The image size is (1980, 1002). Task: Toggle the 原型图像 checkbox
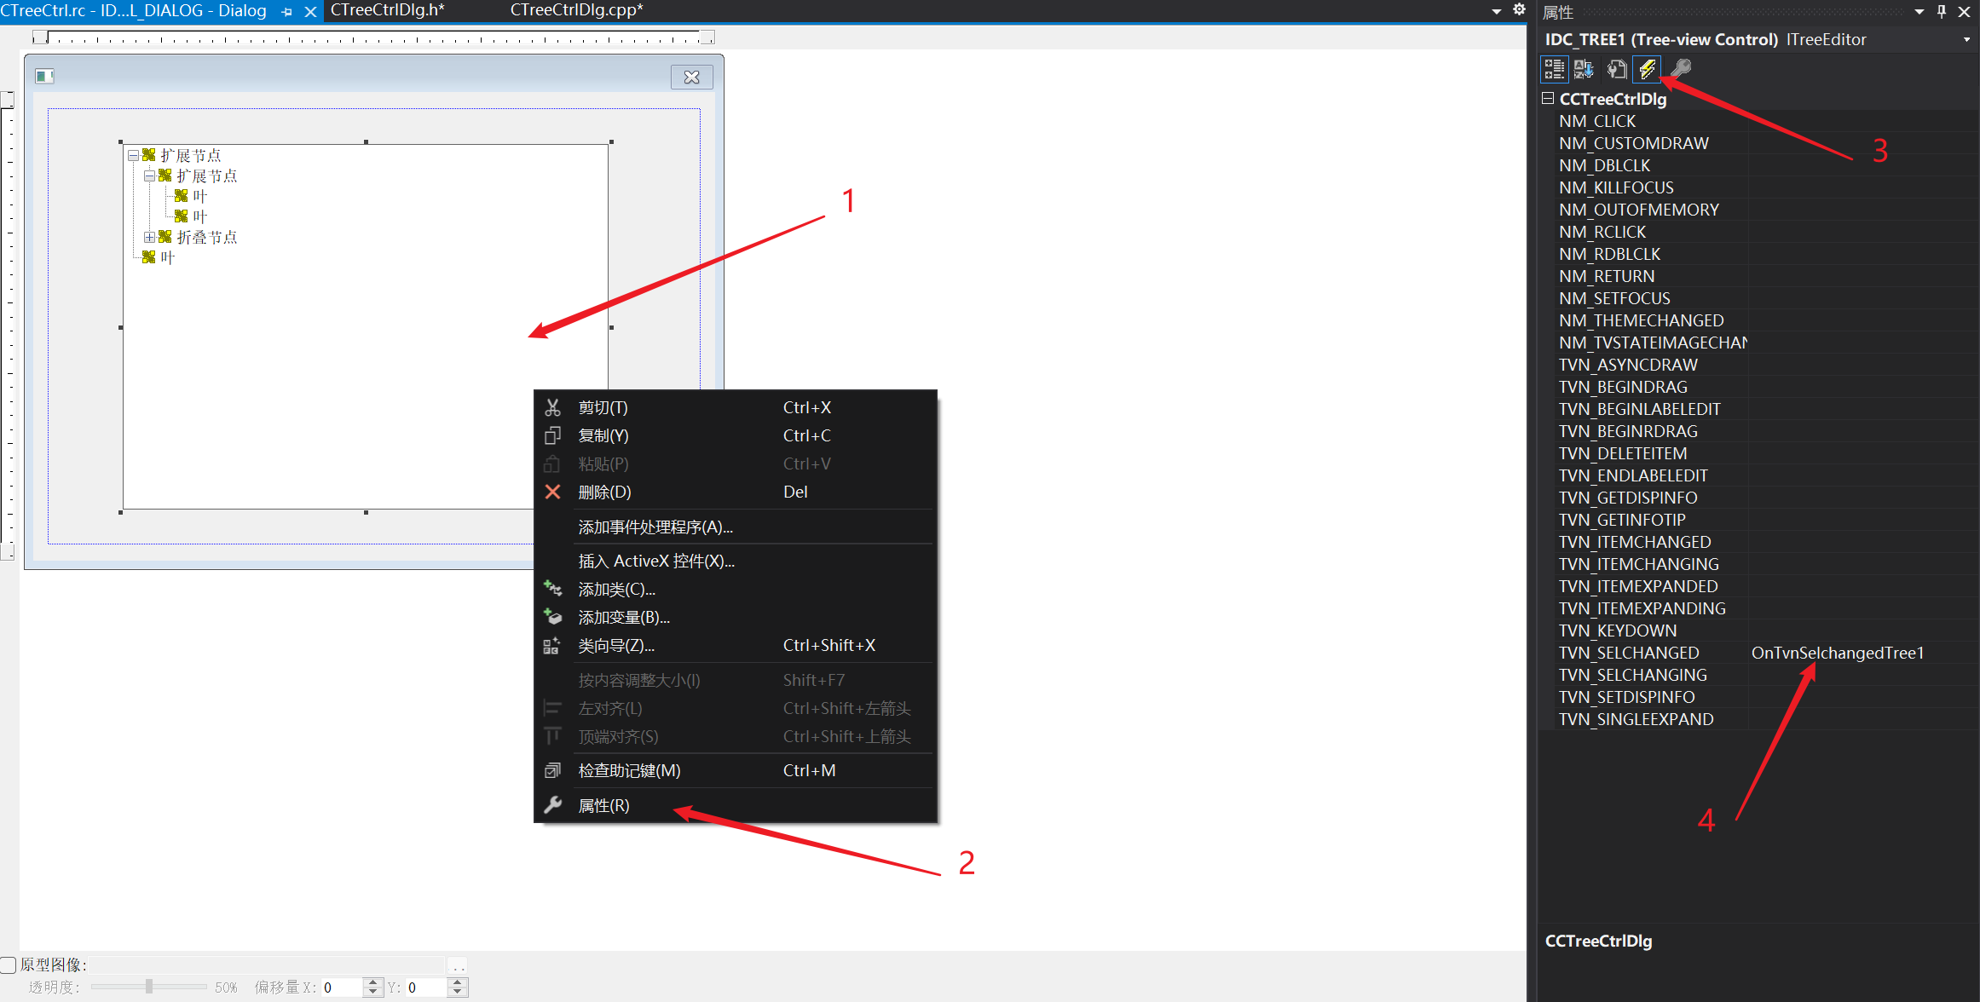(x=9, y=965)
